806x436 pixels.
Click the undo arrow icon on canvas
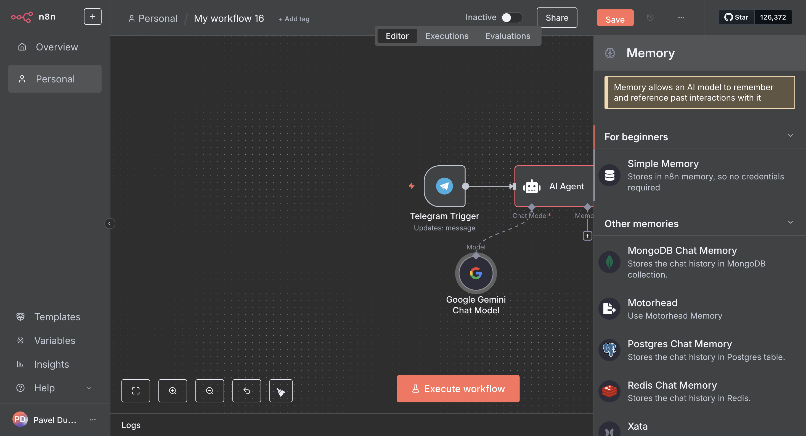246,391
